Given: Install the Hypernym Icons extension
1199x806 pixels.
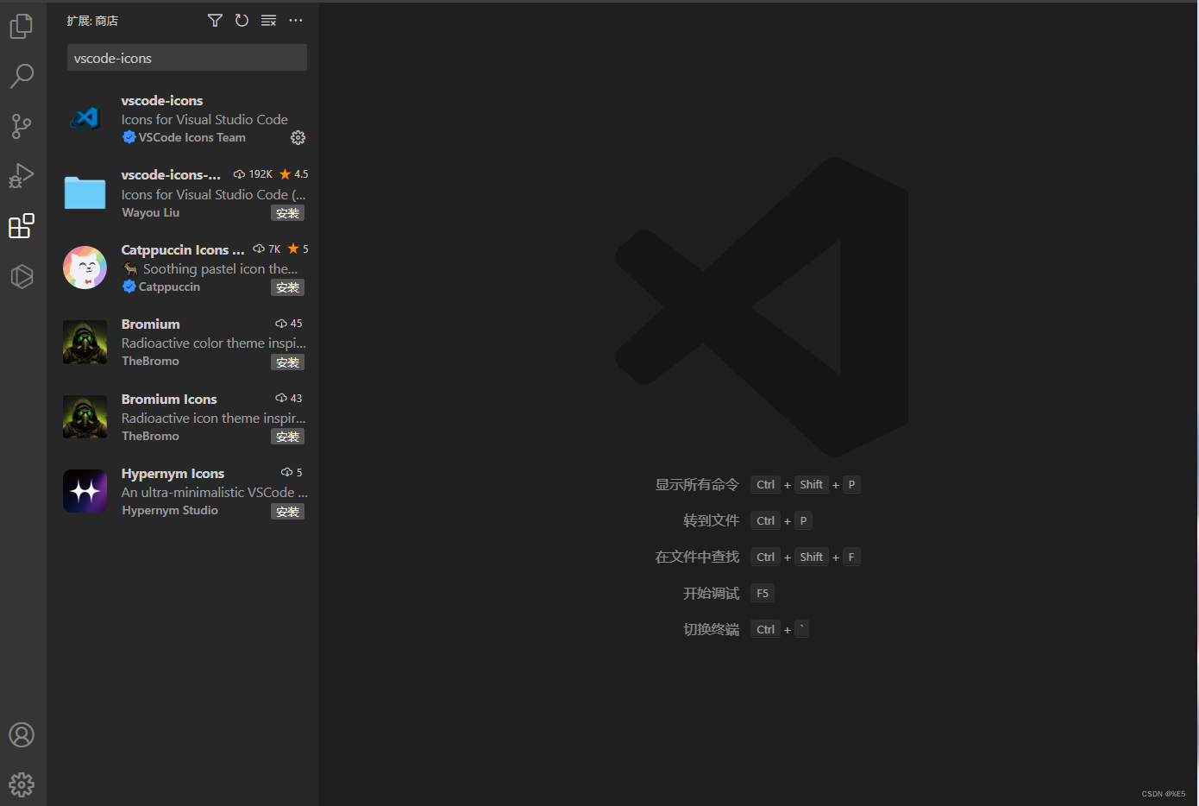Looking at the screenshot, I should pos(288,512).
